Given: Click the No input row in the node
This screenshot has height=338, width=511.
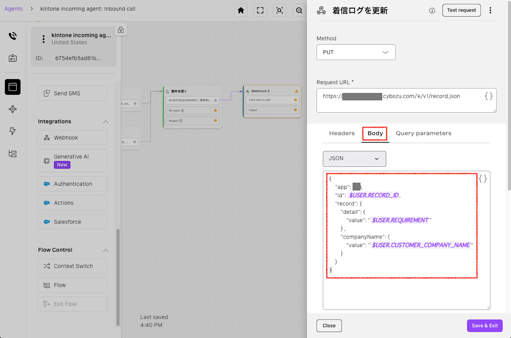Looking at the screenshot, I should click(192, 111).
